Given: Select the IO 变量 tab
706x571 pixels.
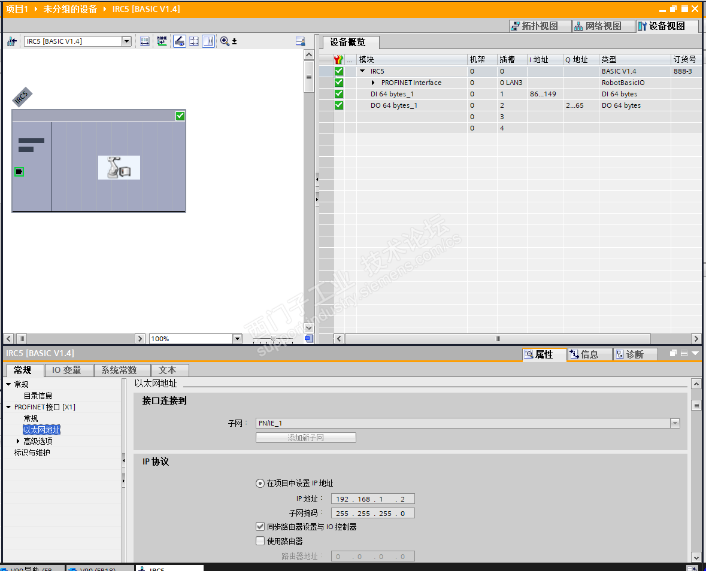Looking at the screenshot, I should point(68,370).
